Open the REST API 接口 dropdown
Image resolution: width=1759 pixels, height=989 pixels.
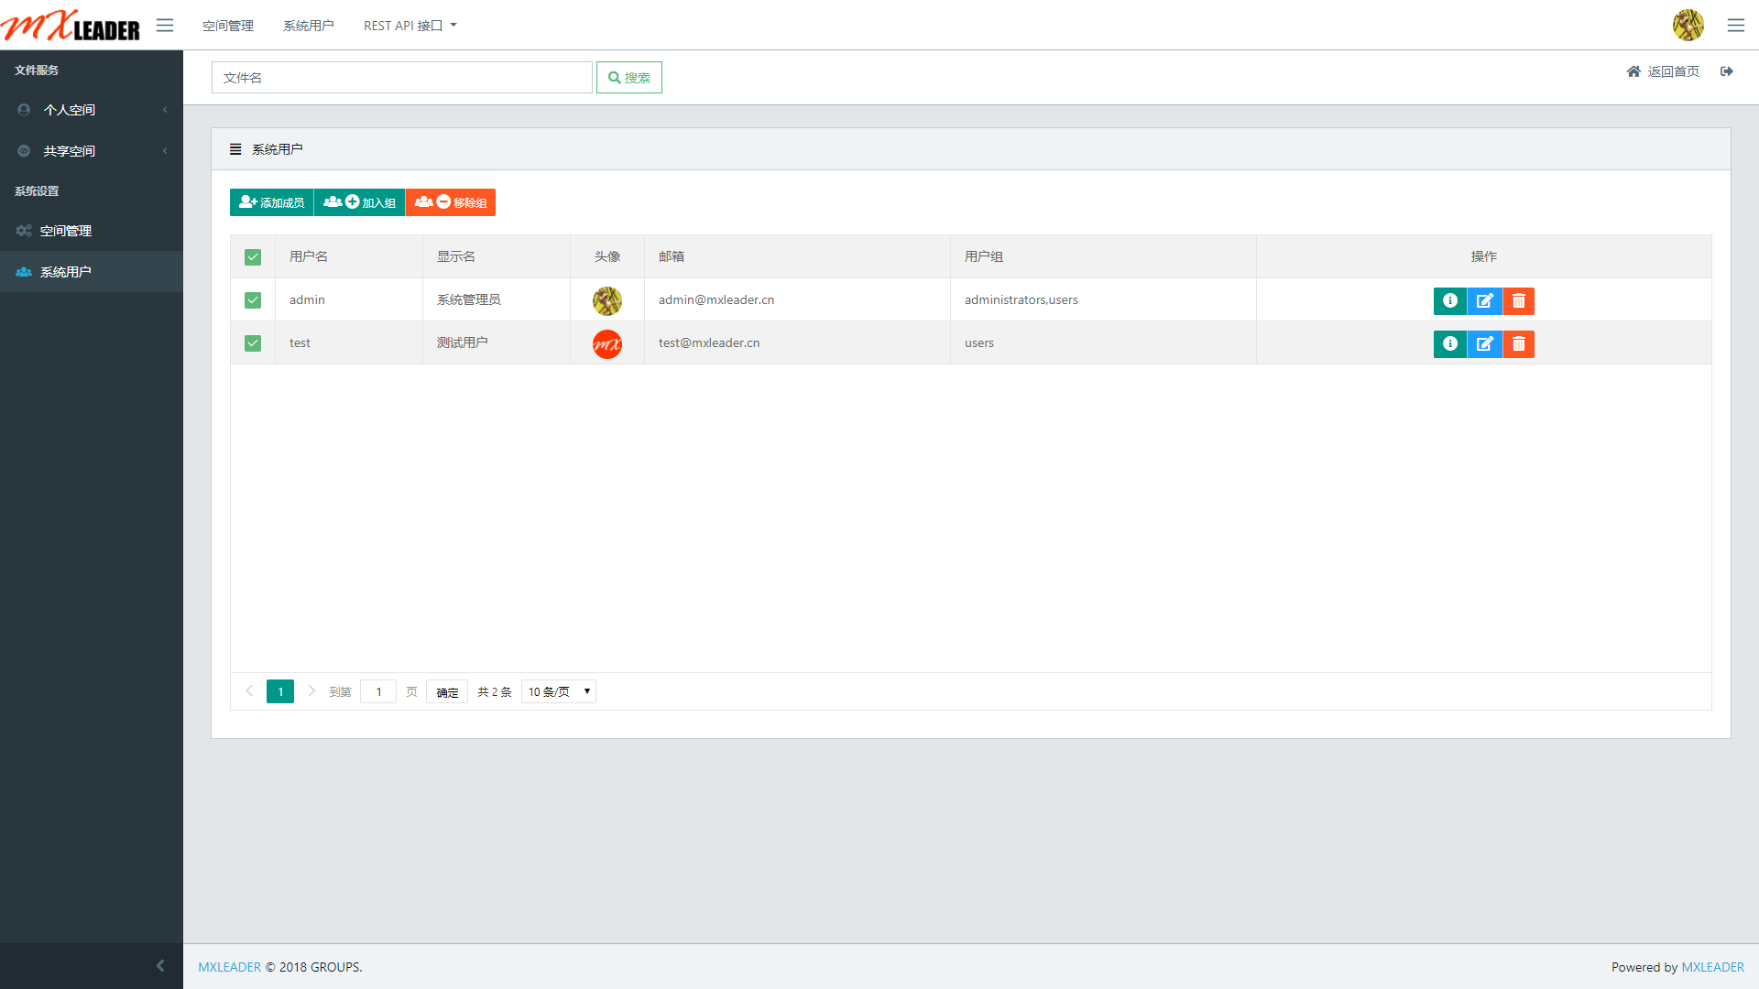click(x=410, y=26)
